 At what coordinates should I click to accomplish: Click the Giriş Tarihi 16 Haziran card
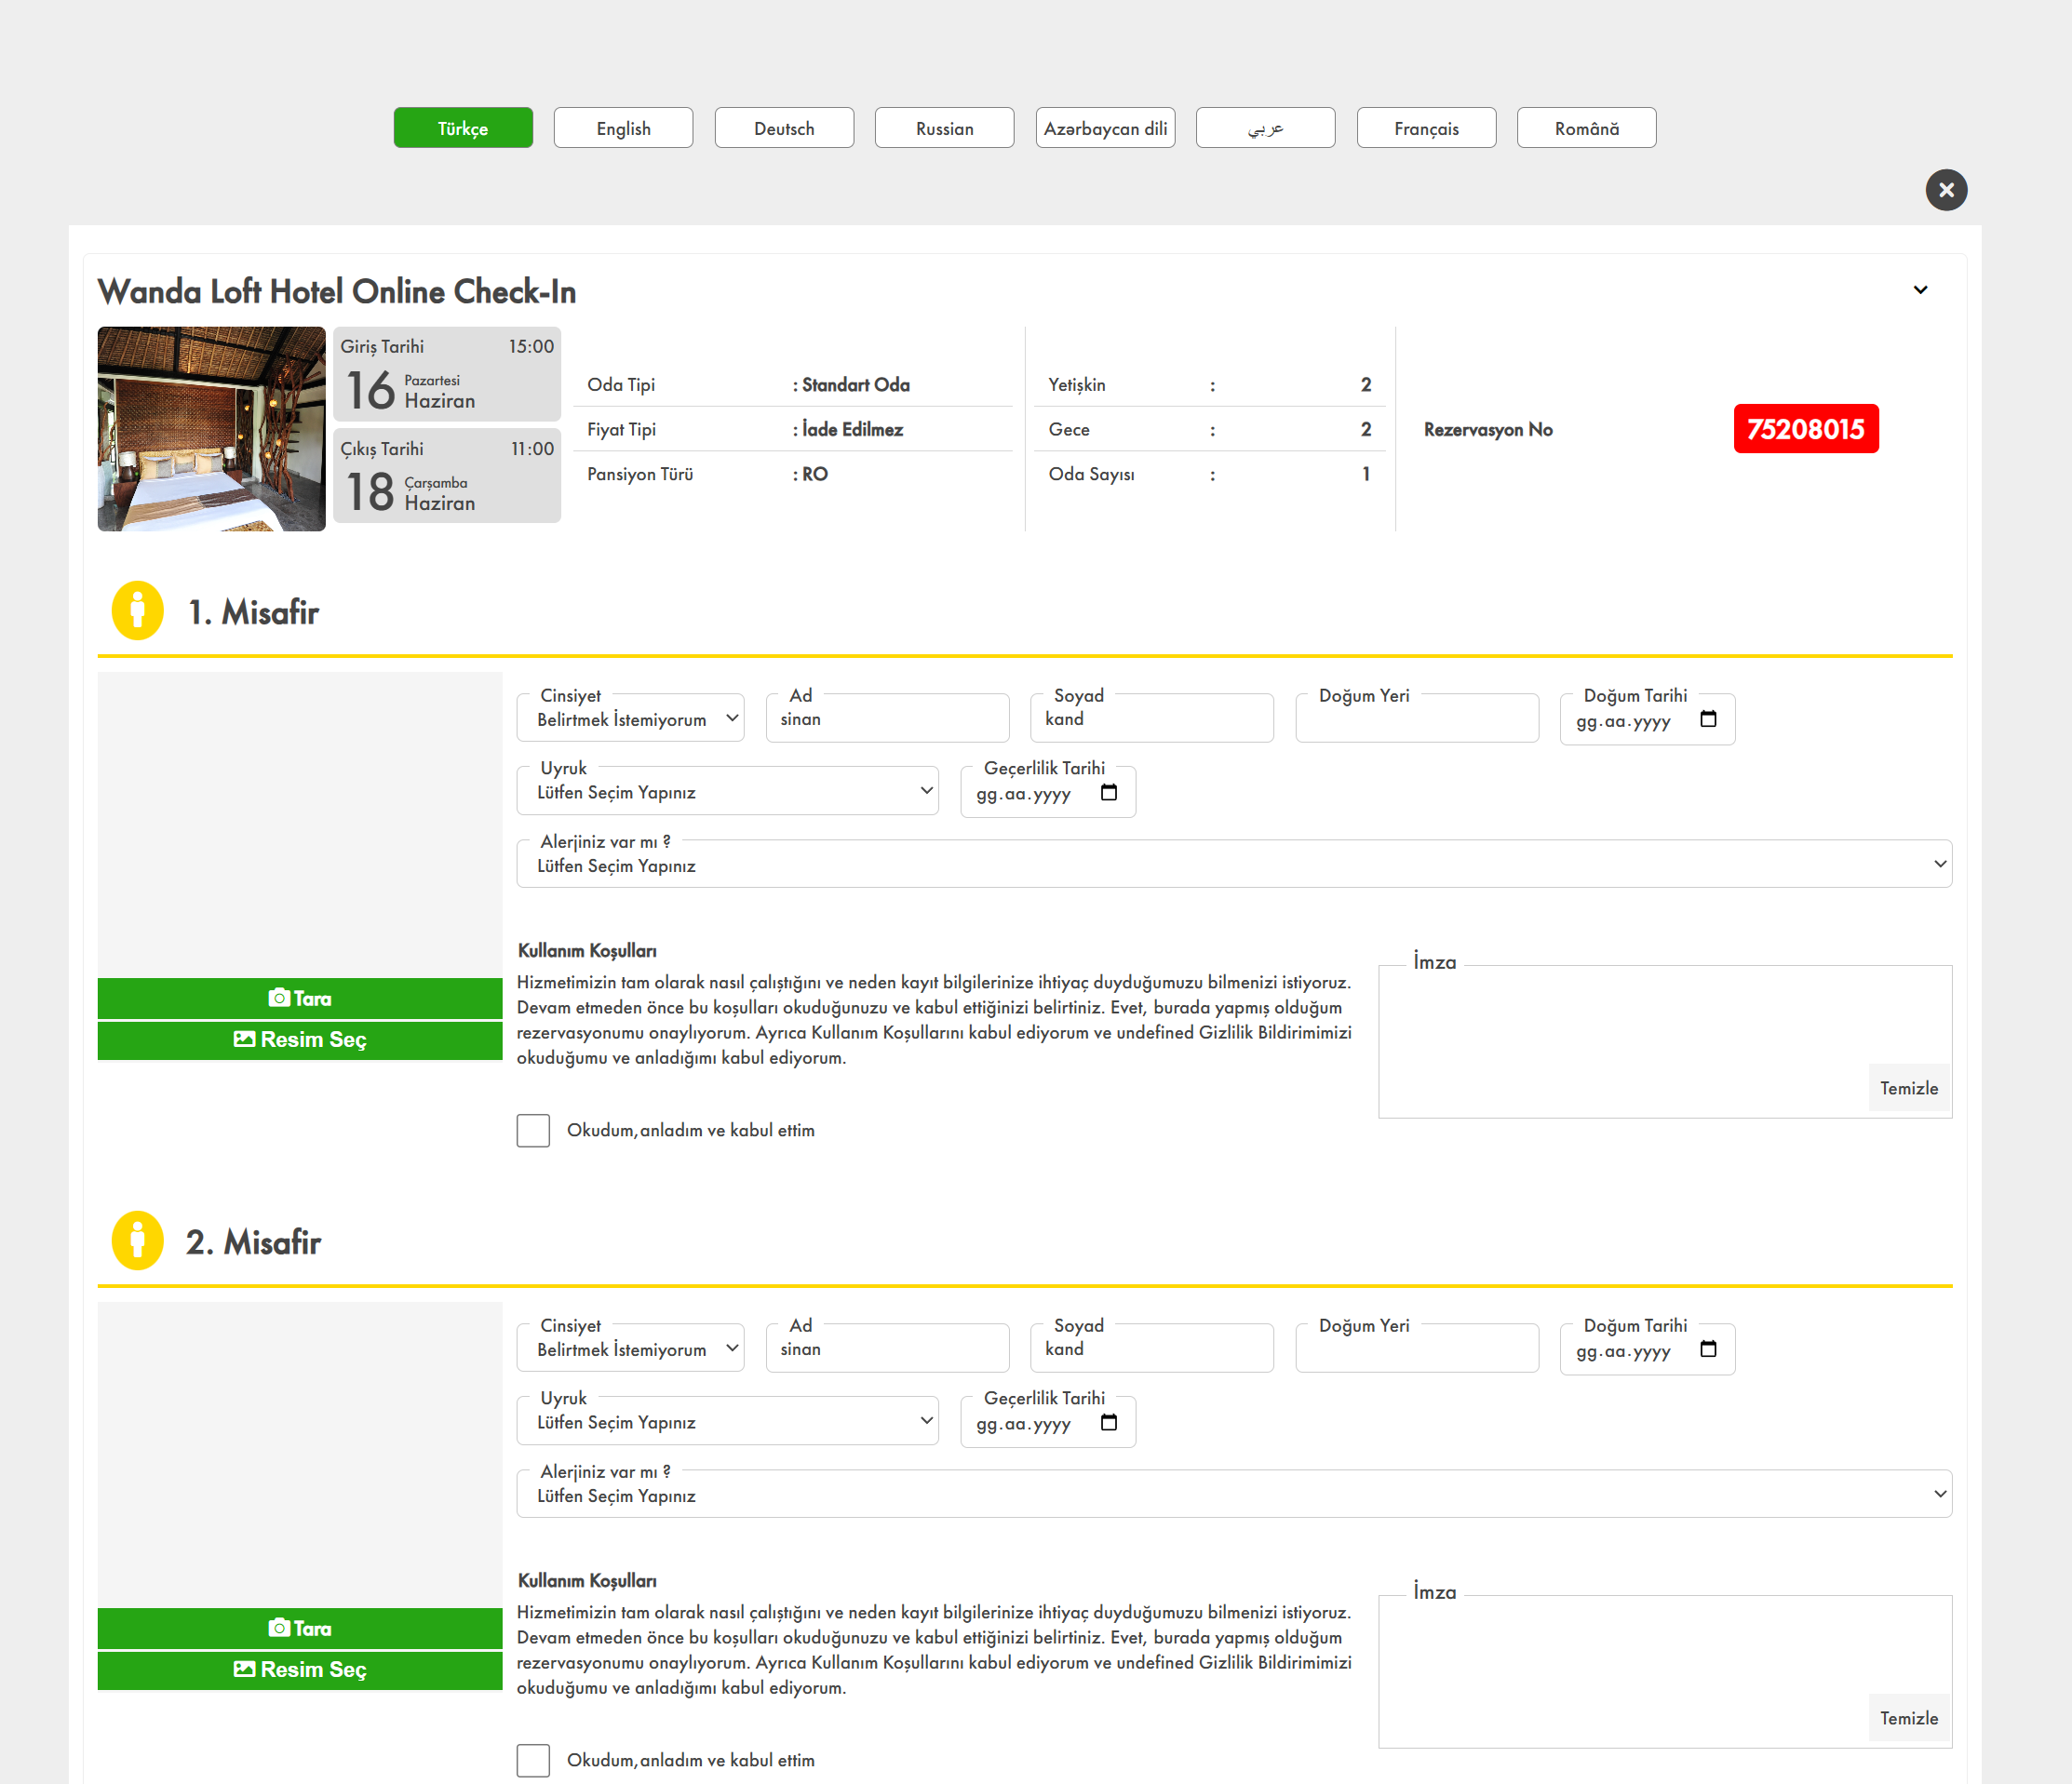click(x=446, y=374)
